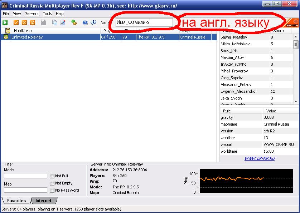Click the player list scrollbar thumb
This screenshot has height=213, width=300.
pyautogui.click(x=296, y=45)
